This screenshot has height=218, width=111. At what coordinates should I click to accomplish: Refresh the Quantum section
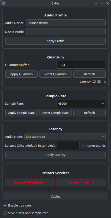coord(89,74)
